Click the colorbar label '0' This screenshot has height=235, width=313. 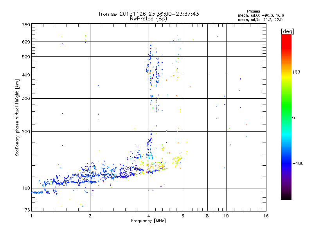click(293, 118)
